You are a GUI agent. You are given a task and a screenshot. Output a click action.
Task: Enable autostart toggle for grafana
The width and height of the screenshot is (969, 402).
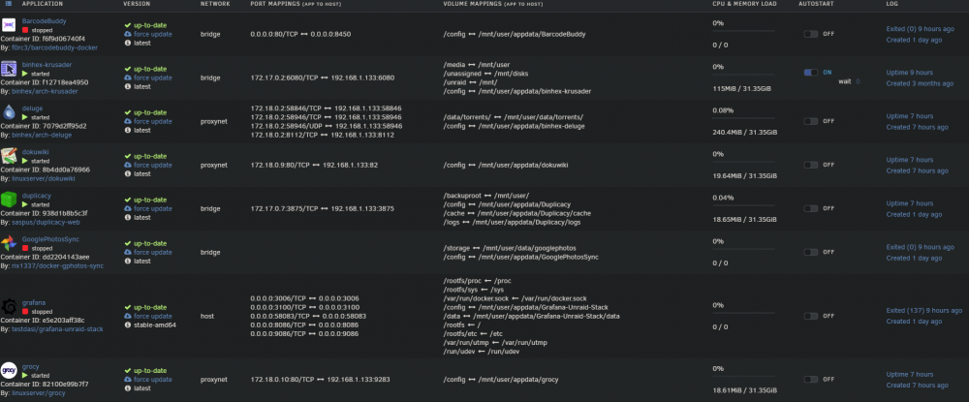coord(811,316)
